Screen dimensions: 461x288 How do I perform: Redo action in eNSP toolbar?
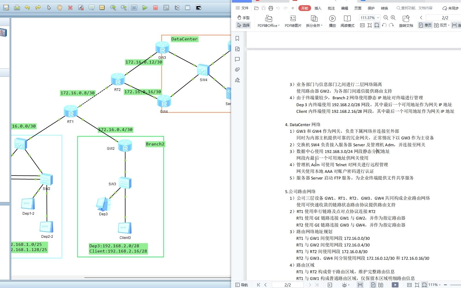point(38,8)
